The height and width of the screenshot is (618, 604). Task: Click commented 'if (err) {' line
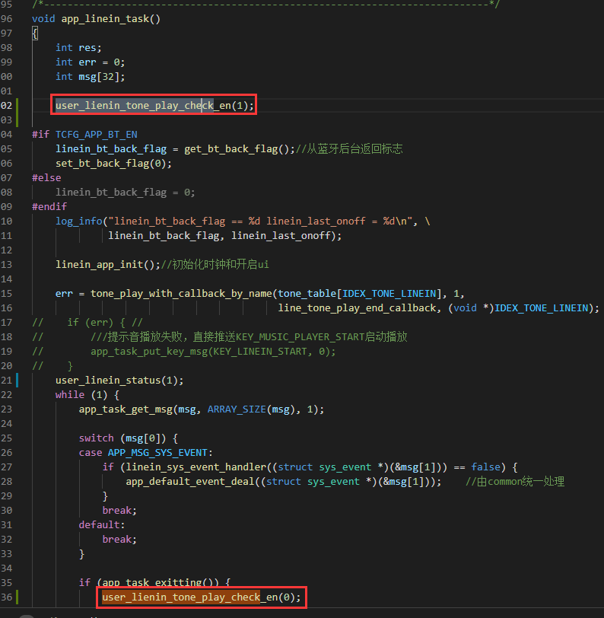(x=87, y=323)
